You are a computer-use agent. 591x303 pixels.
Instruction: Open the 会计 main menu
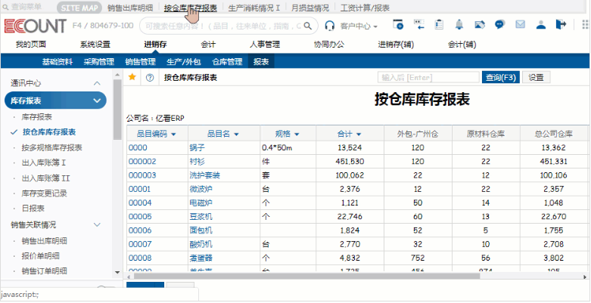tap(208, 45)
